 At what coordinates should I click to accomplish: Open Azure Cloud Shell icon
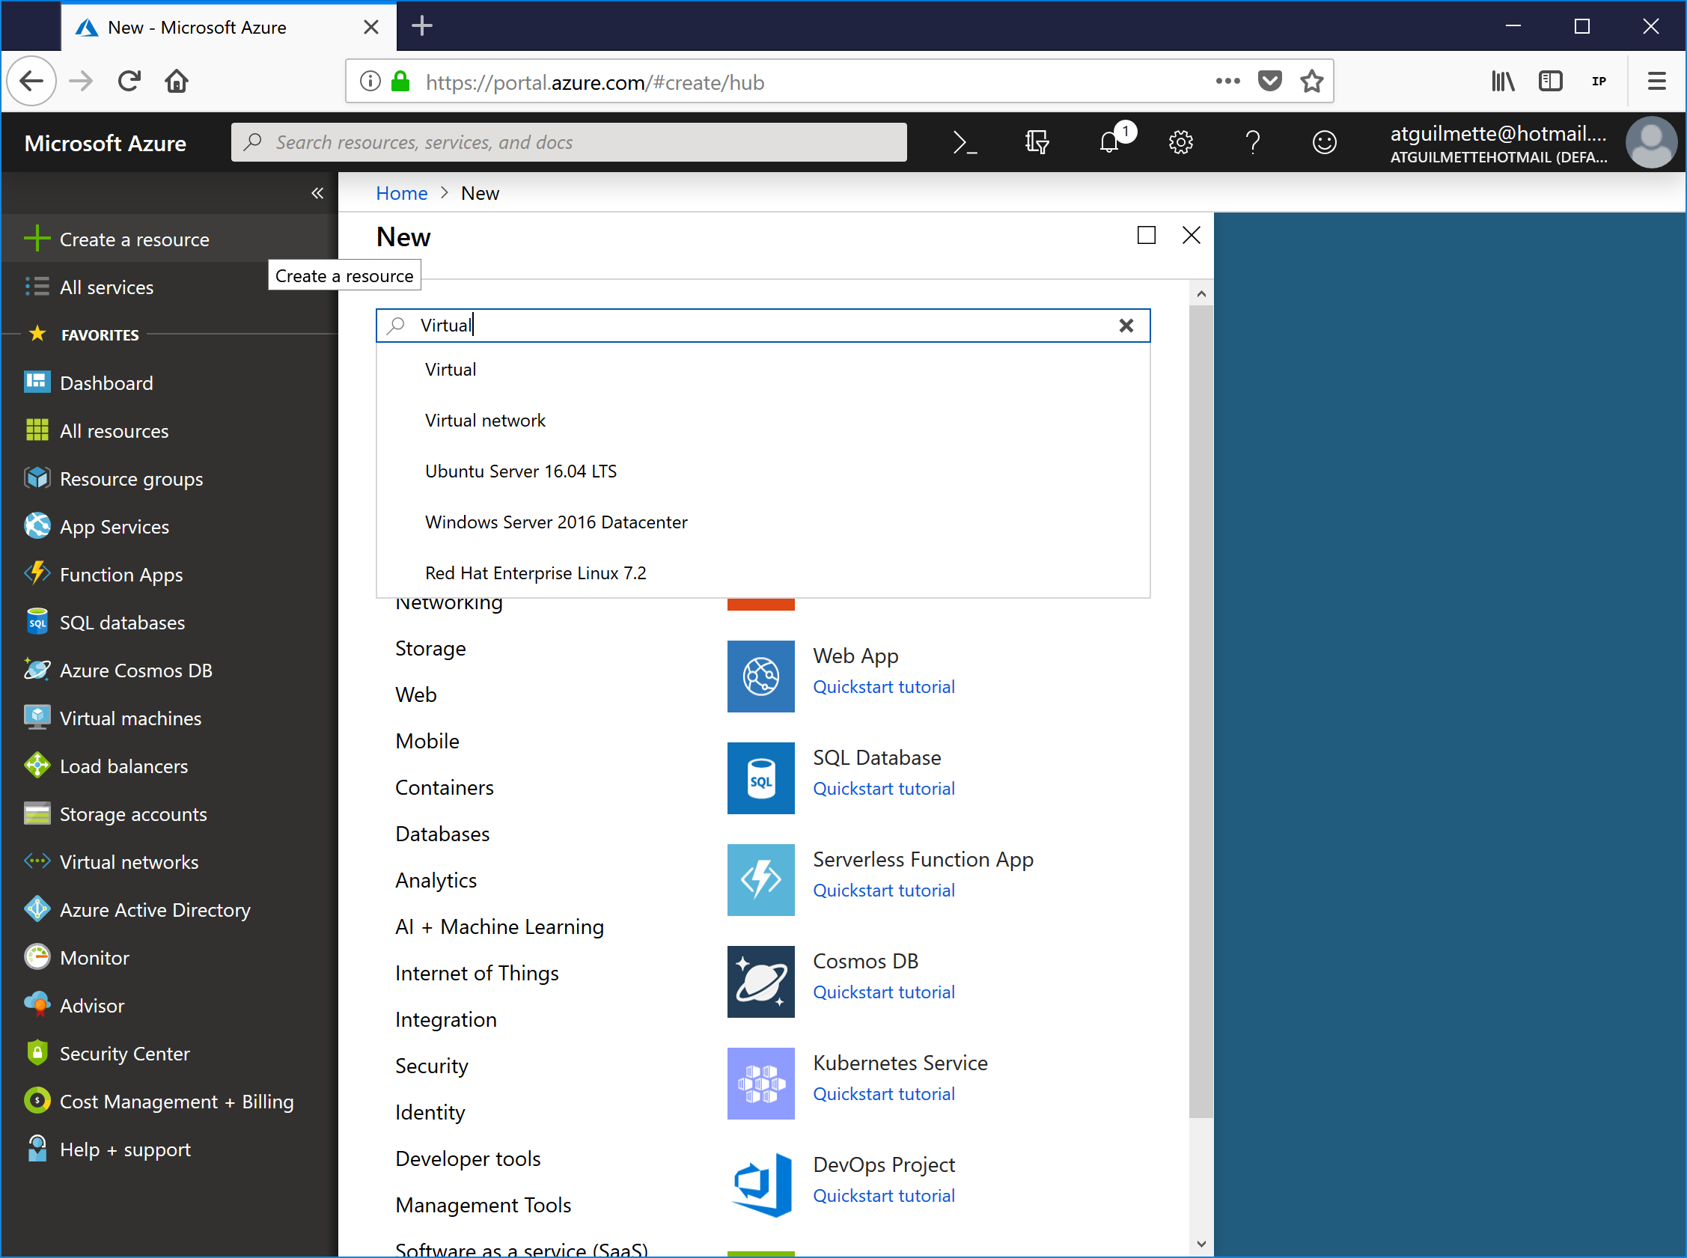point(964,142)
